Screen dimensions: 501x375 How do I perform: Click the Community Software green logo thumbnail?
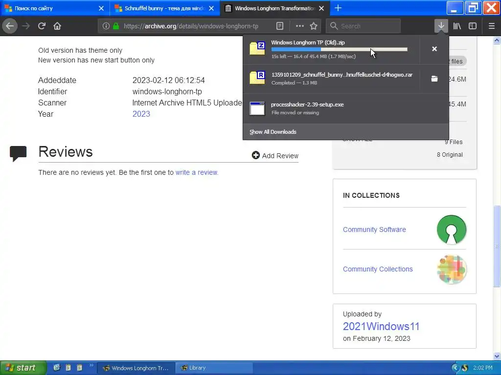452,229
